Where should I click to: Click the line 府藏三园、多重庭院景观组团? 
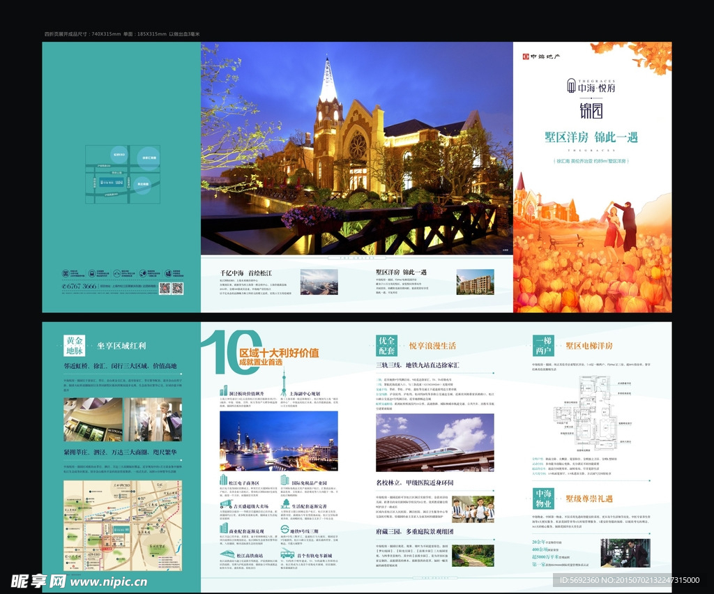click(414, 531)
